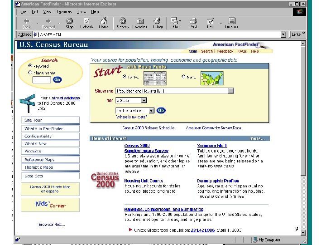Viewport: 326px width, 245px height.
Task: Click the vertical scrollbar down arrow
Action: click(303, 232)
